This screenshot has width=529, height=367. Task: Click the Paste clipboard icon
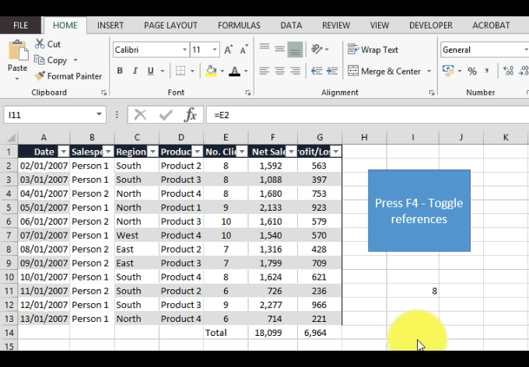17,56
